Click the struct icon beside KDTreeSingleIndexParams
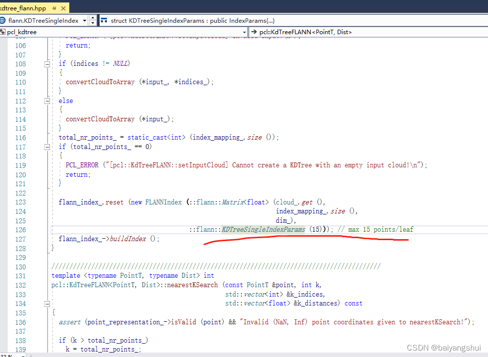 click(x=104, y=20)
